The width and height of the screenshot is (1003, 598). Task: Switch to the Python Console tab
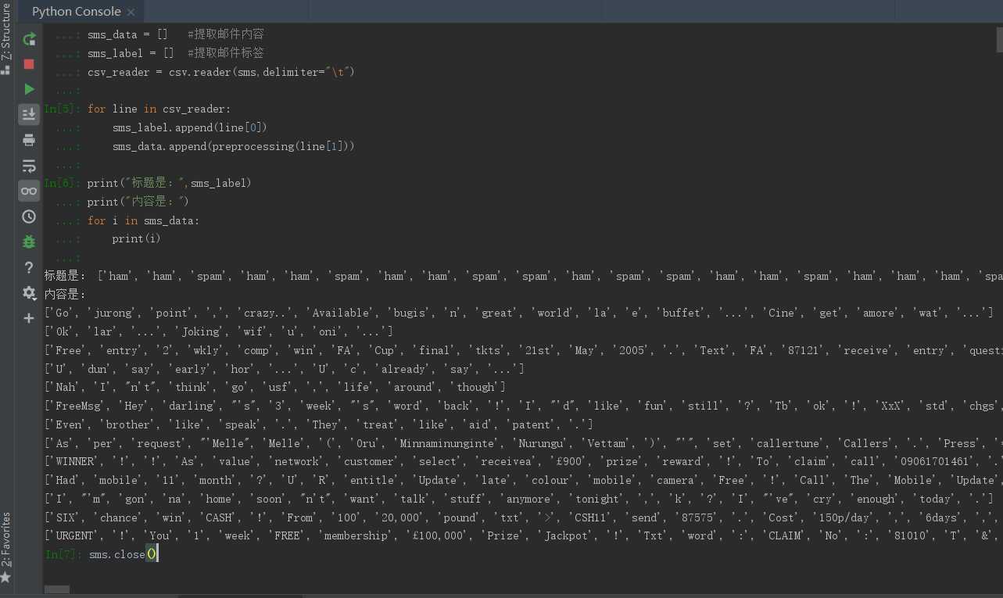(x=77, y=12)
